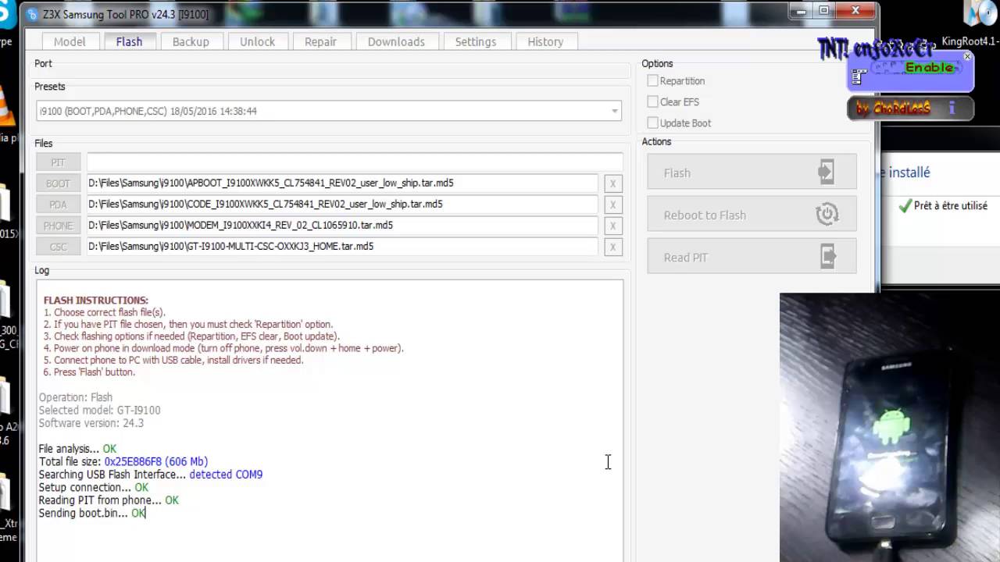Click the BOOT file button

(58, 183)
